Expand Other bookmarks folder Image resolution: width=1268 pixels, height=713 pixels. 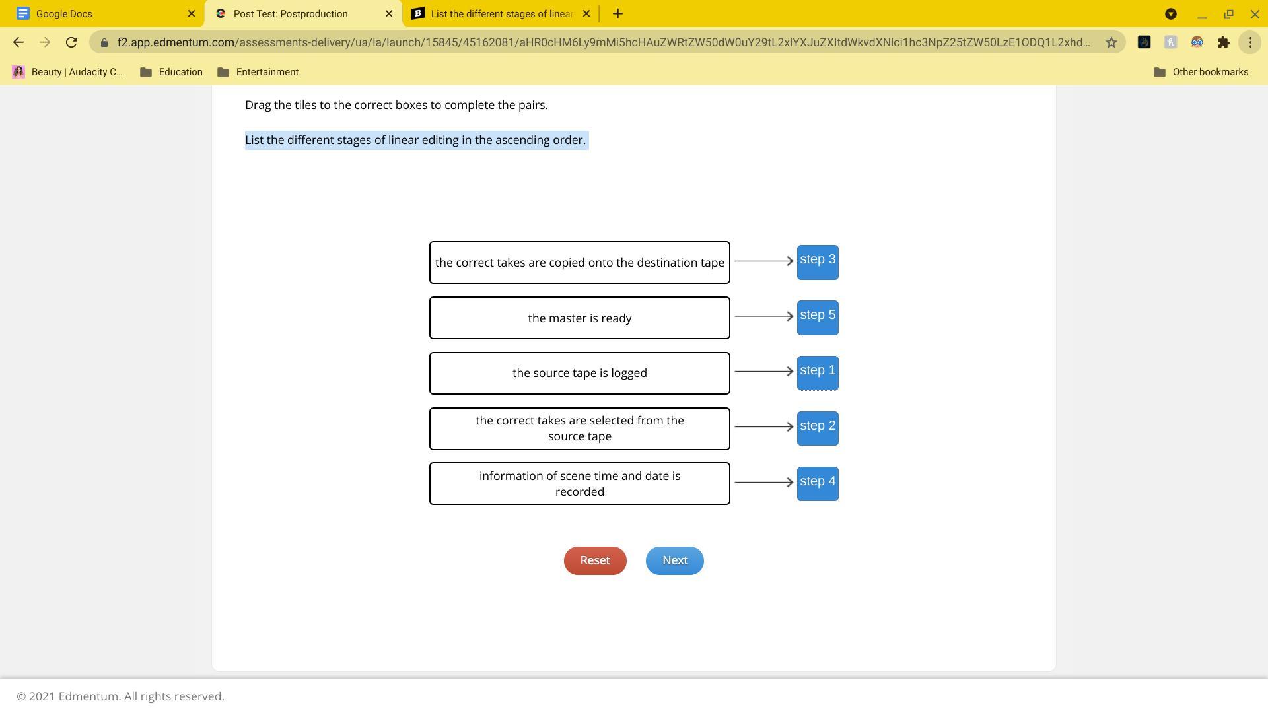coord(1201,72)
